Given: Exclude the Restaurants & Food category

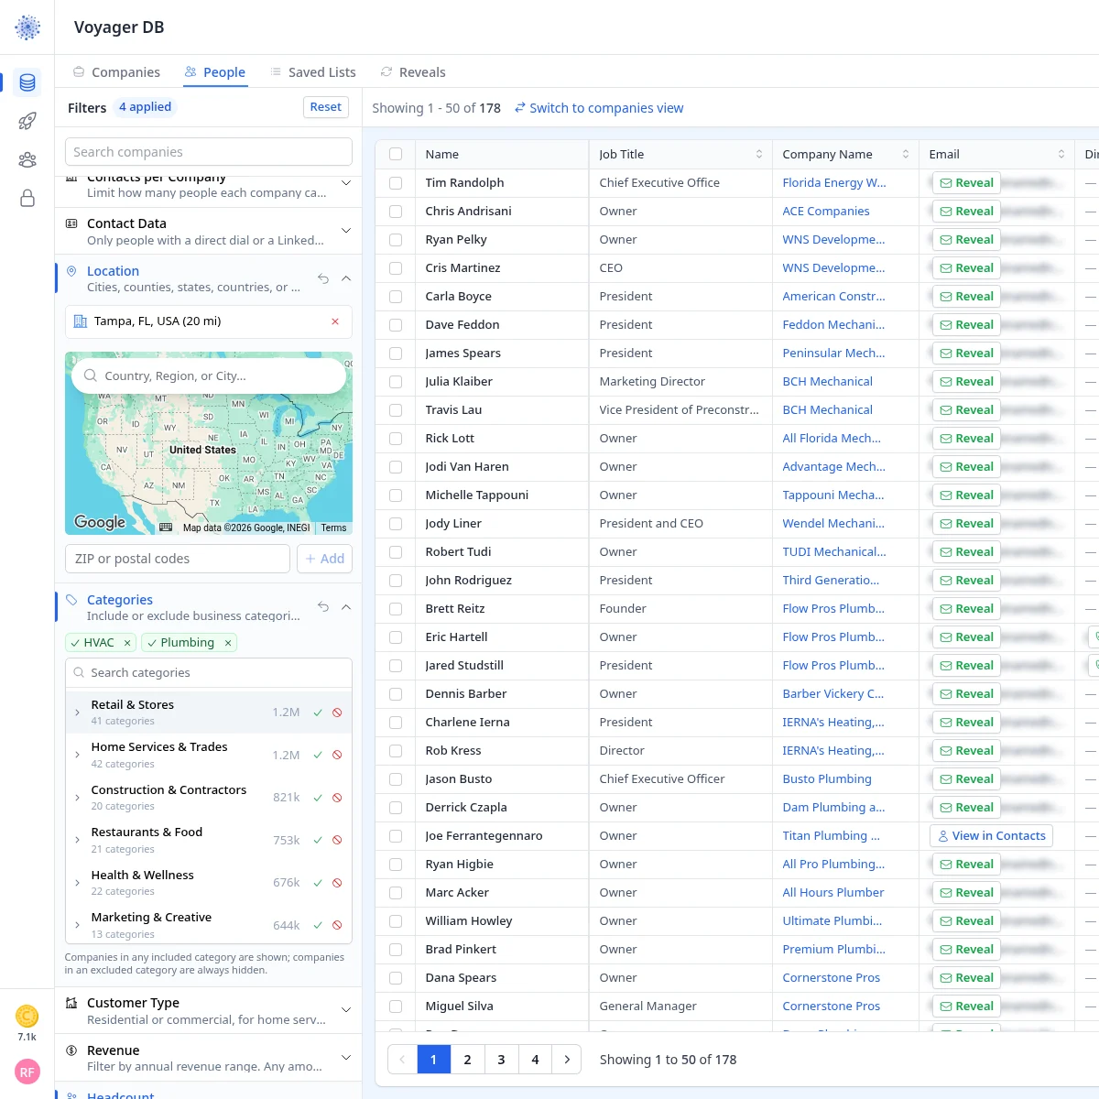Looking at the screenshot, I should pos(337,840).
